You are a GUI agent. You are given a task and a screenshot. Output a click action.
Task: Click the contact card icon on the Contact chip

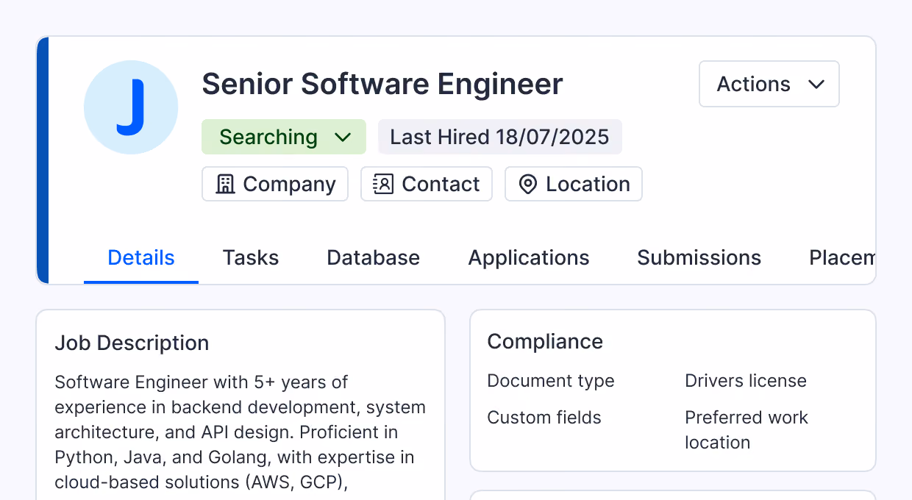pyautogui.click(x=383, y=184)
